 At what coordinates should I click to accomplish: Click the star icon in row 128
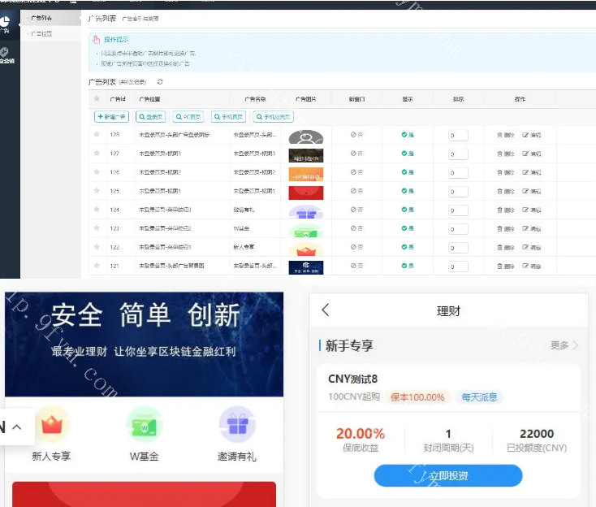click(x=97, y=135)
